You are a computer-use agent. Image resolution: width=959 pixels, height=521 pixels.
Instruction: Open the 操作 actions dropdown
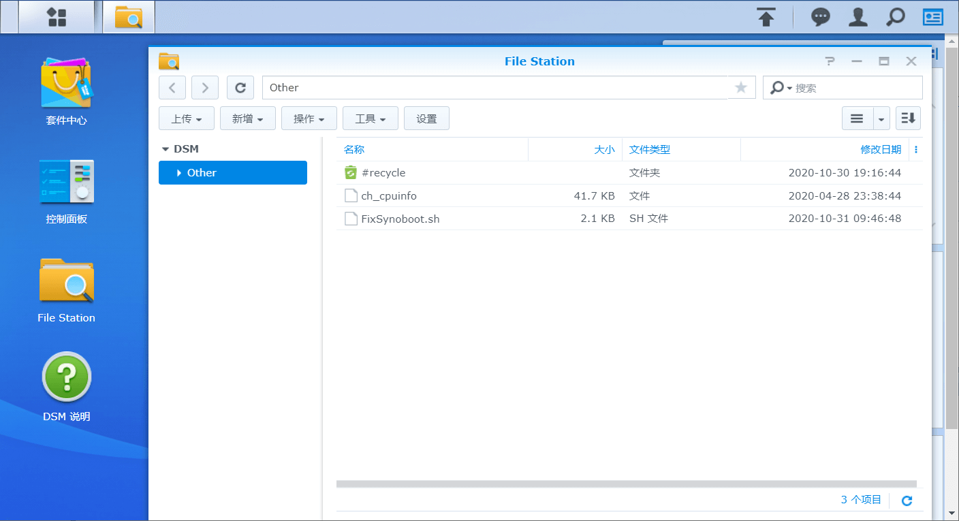pyautogui.click(x=309, y=118)
